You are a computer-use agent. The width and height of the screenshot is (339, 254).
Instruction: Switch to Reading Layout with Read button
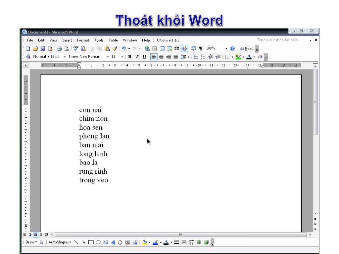pyautogui.click(x=246, y=49)
